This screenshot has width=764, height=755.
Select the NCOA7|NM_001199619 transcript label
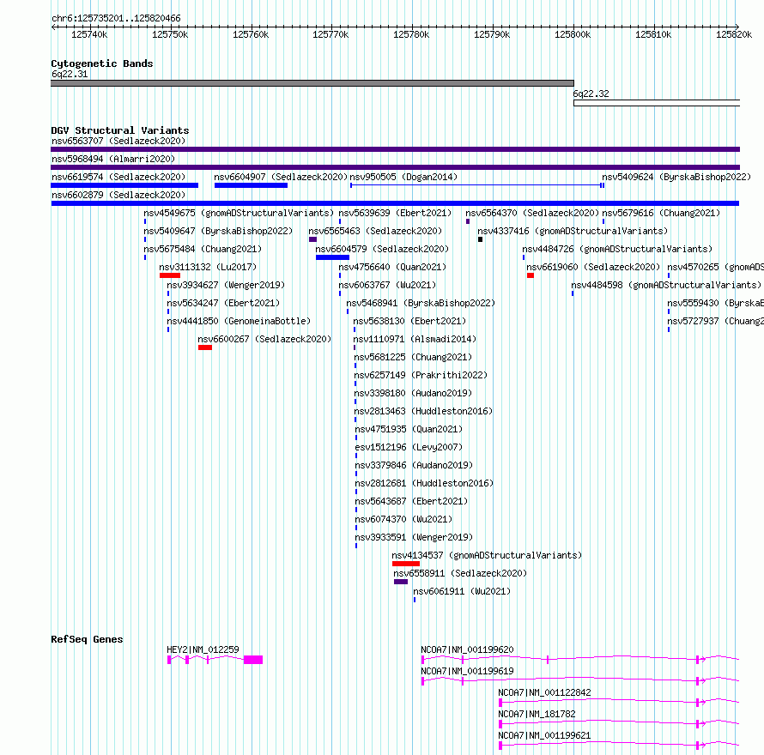[467, 671]
